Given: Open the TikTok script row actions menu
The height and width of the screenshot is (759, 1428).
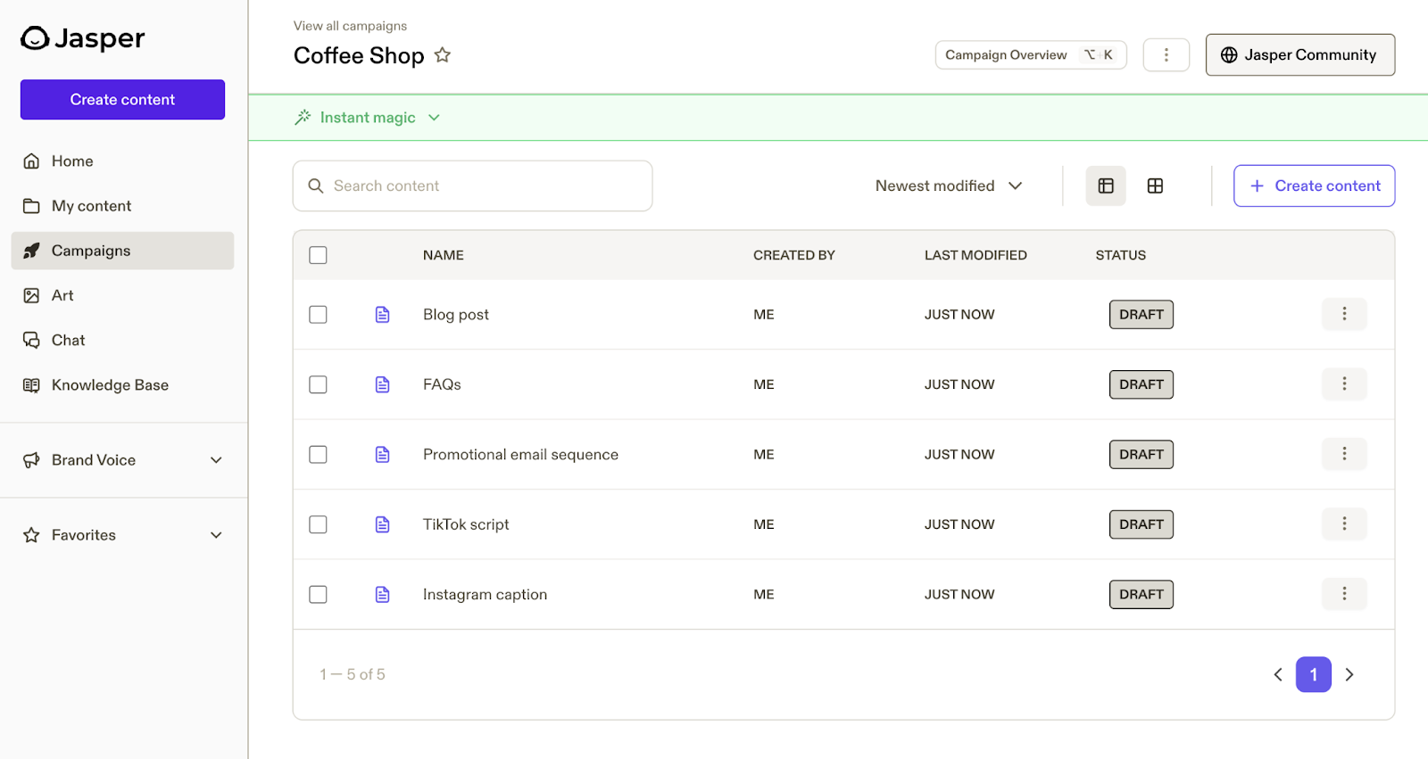Looking at the screenshot, I should coord(1343,524).
